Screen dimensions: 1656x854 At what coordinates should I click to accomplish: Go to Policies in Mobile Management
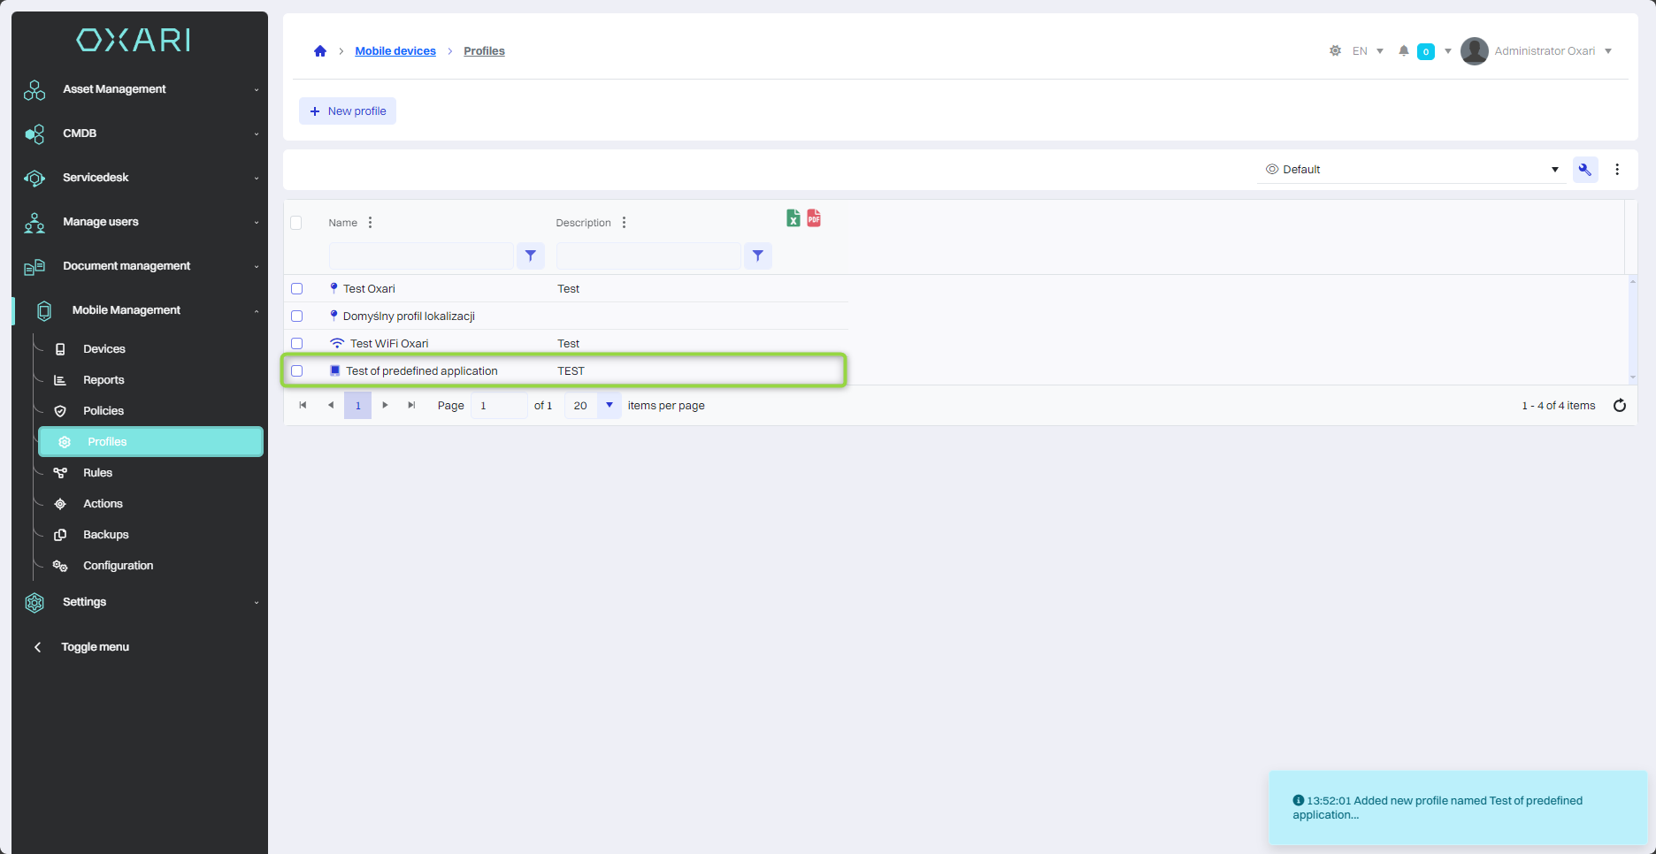(103, 411)
